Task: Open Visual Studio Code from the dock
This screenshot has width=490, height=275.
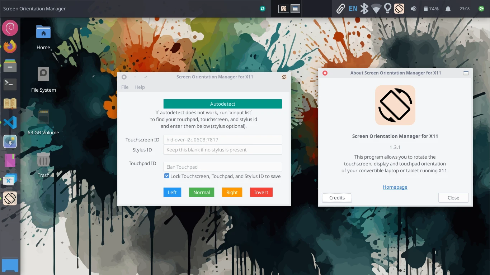Action: click(10, 122)
